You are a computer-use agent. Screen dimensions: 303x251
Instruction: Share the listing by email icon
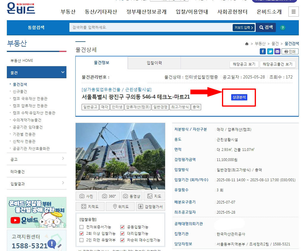[277, 51]
